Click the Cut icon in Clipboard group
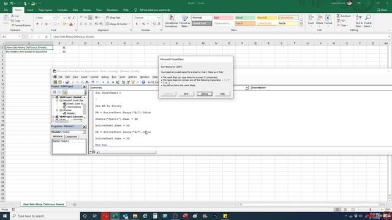This screenshot has height=220, width=392. click(12, 16)
